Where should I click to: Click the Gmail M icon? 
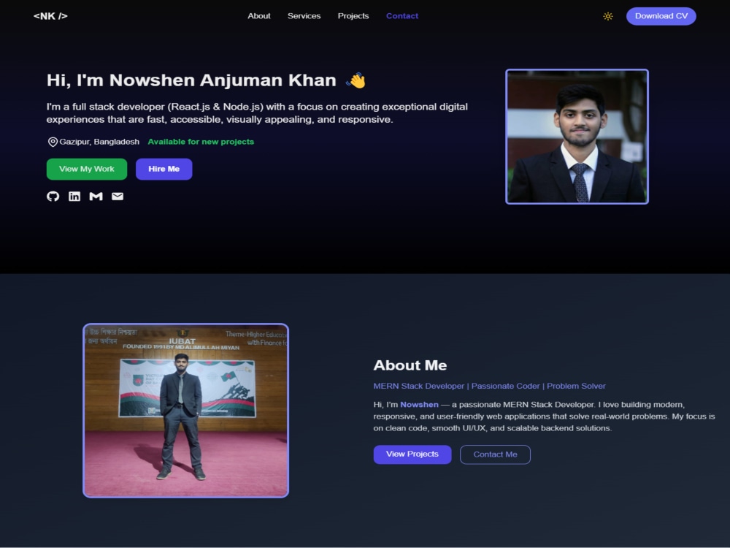point(96,196)
